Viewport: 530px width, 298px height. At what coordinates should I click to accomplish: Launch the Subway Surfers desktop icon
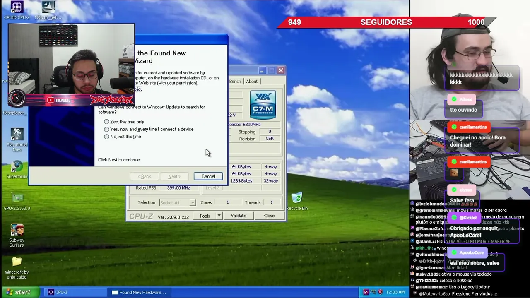coord(17,236)
